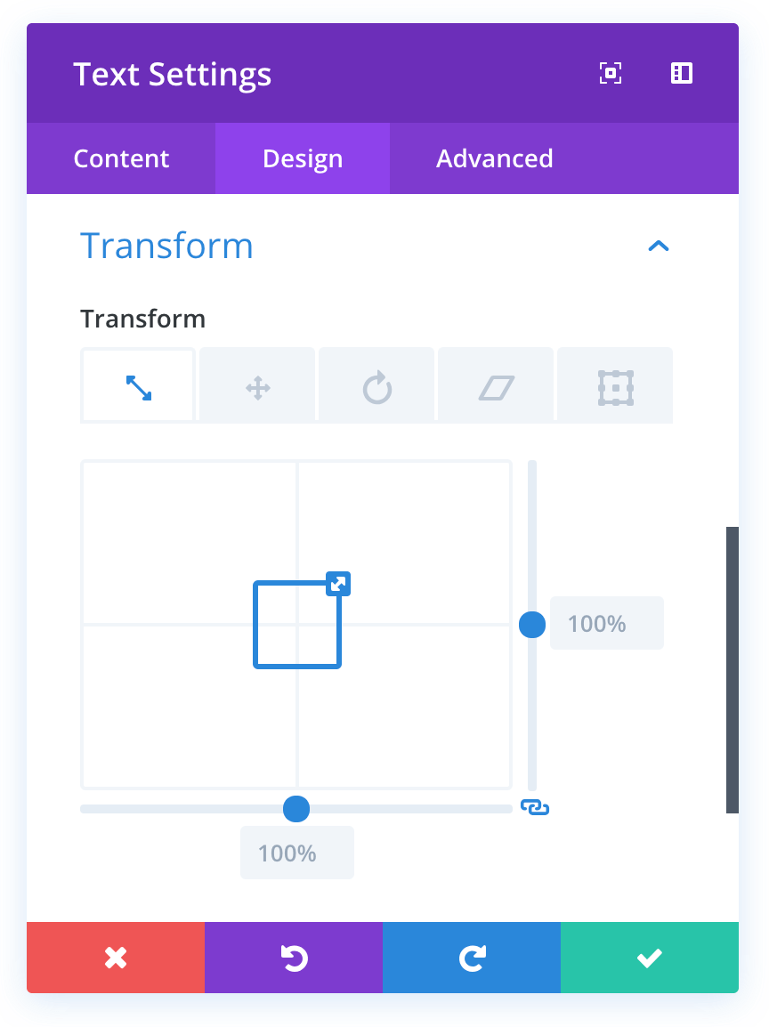The image size is (769, 1027).
Task: Select the Rotate transform icon
Action: pyautogui.click(x=377, y=388)
